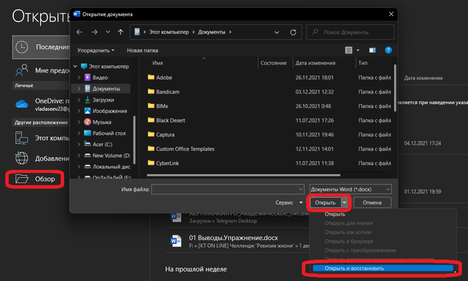
Task: Open the blue help question mark icon
Action: (388, 50)
